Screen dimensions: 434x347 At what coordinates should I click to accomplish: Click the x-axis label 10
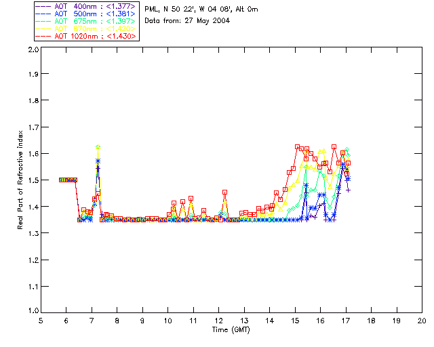(167, 321)
